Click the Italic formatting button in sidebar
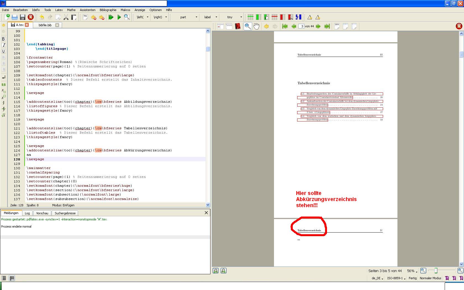 tap(4, 45)
